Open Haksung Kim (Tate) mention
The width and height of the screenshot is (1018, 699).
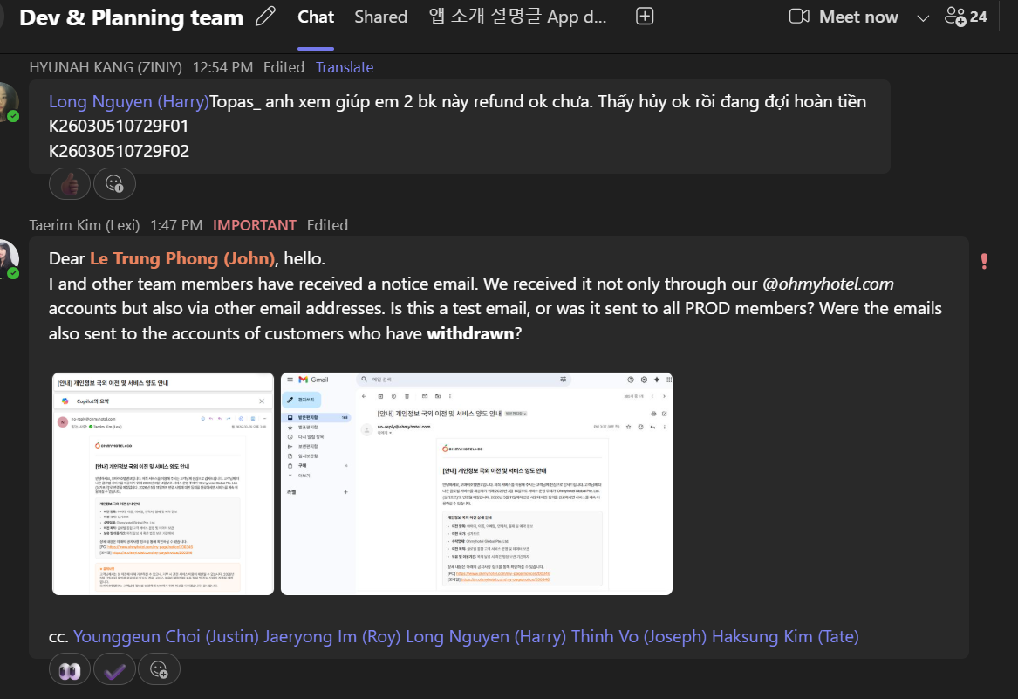[785, 637]
